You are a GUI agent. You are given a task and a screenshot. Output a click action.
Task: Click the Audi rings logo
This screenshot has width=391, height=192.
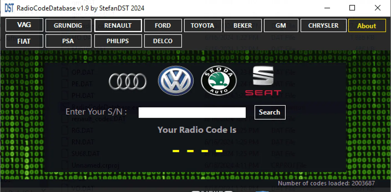(x=128, y=82)
